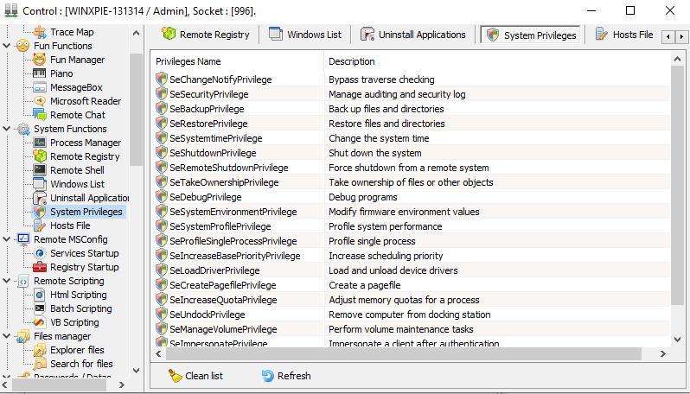
Task: Open the Piano fun tool icon
Action: pos(40,73)
